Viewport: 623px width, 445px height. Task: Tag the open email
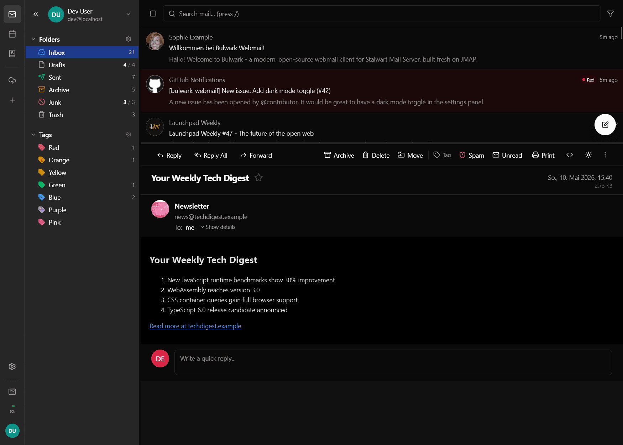click(x=442, y=155)
